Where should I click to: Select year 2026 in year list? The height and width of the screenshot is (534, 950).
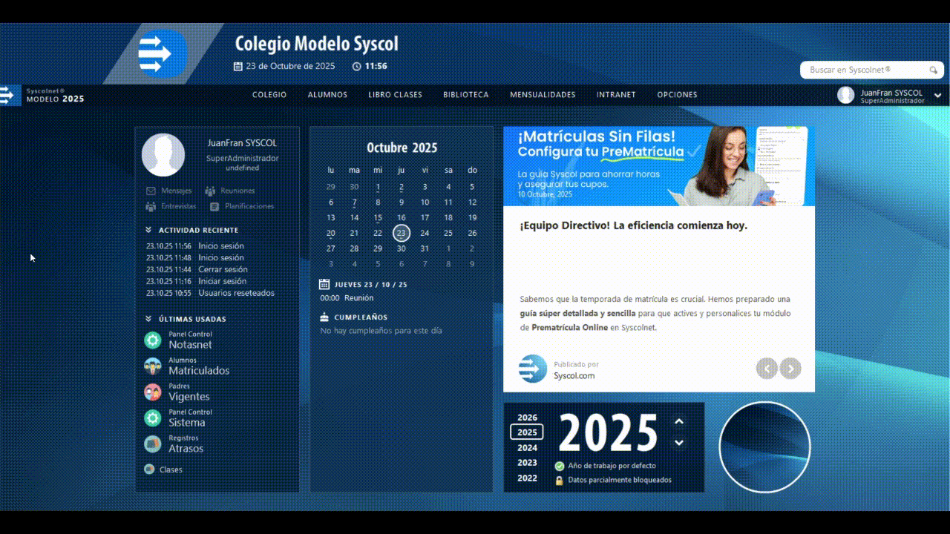click(x=527, y=418)
